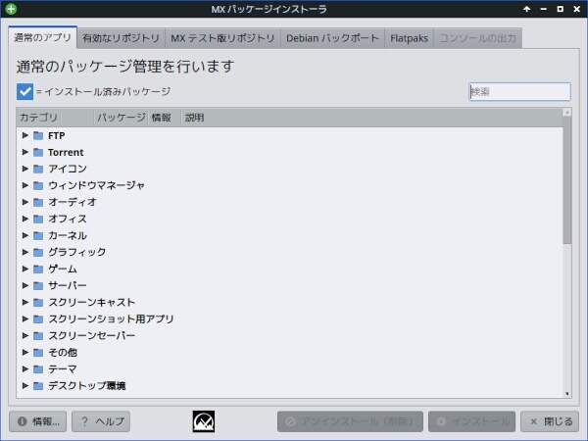588x441 pixels.
Task: Switch to the Flatpaks tab
Action: pyautogui.click(x=408, y=38)
